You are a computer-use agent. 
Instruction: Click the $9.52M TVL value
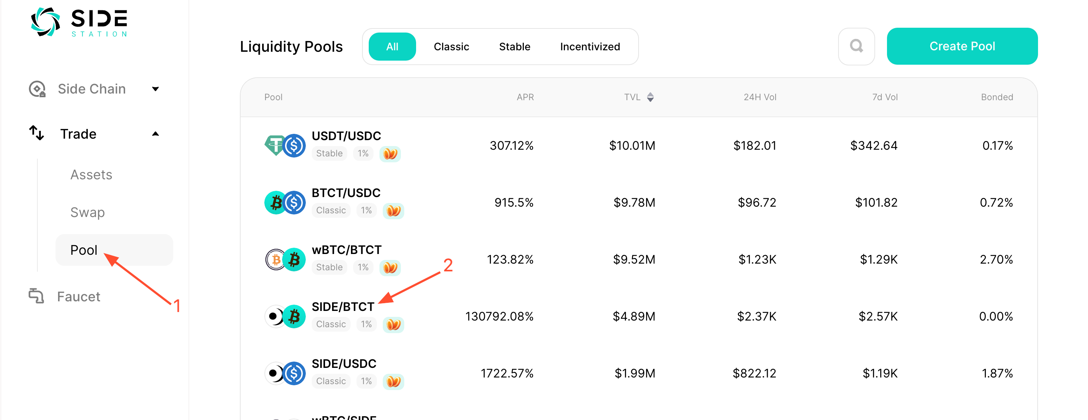[x=634, y=259]
